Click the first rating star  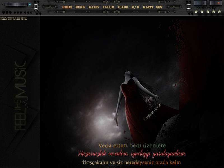[196, 11]
